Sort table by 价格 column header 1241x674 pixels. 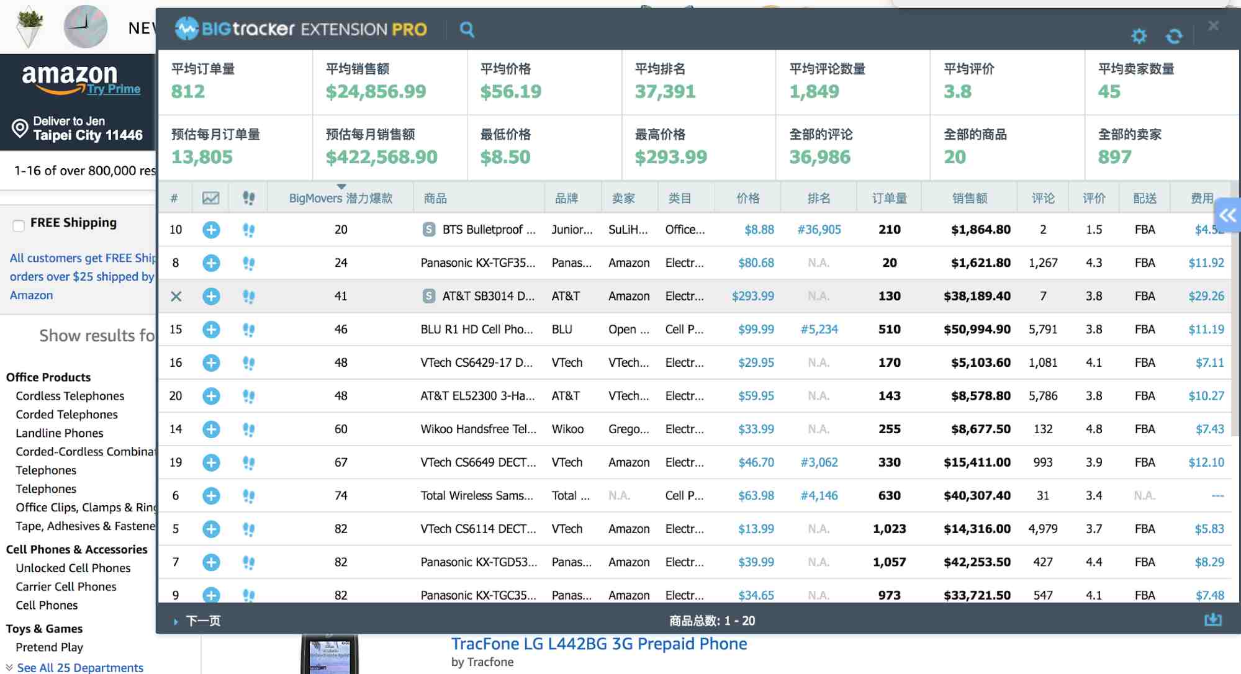[748, 198]
